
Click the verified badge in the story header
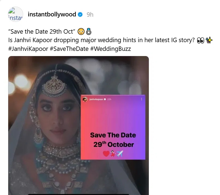pyautogui.click(x=106, y=99)
